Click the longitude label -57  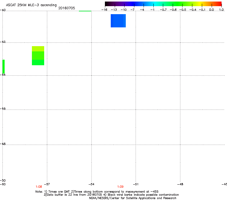tap(47, 184)
